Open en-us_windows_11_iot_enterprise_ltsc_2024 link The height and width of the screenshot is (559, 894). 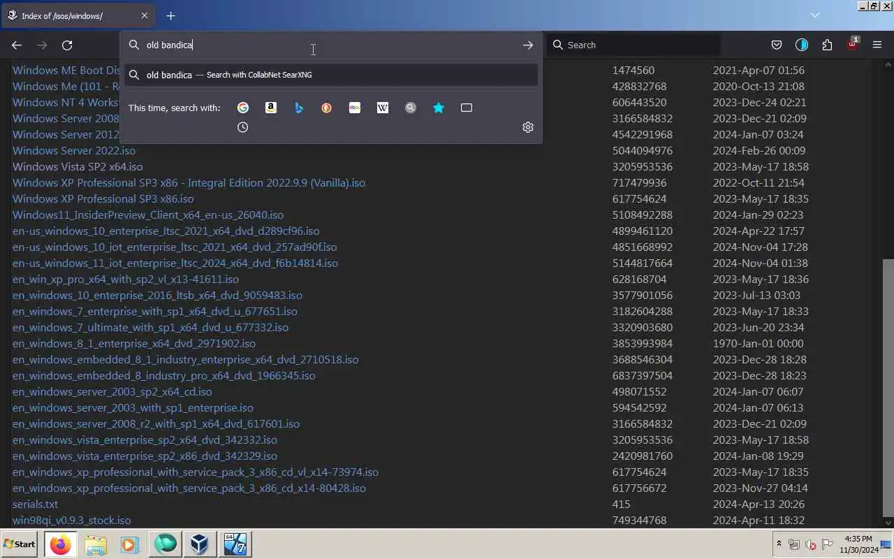click(175, 263)
